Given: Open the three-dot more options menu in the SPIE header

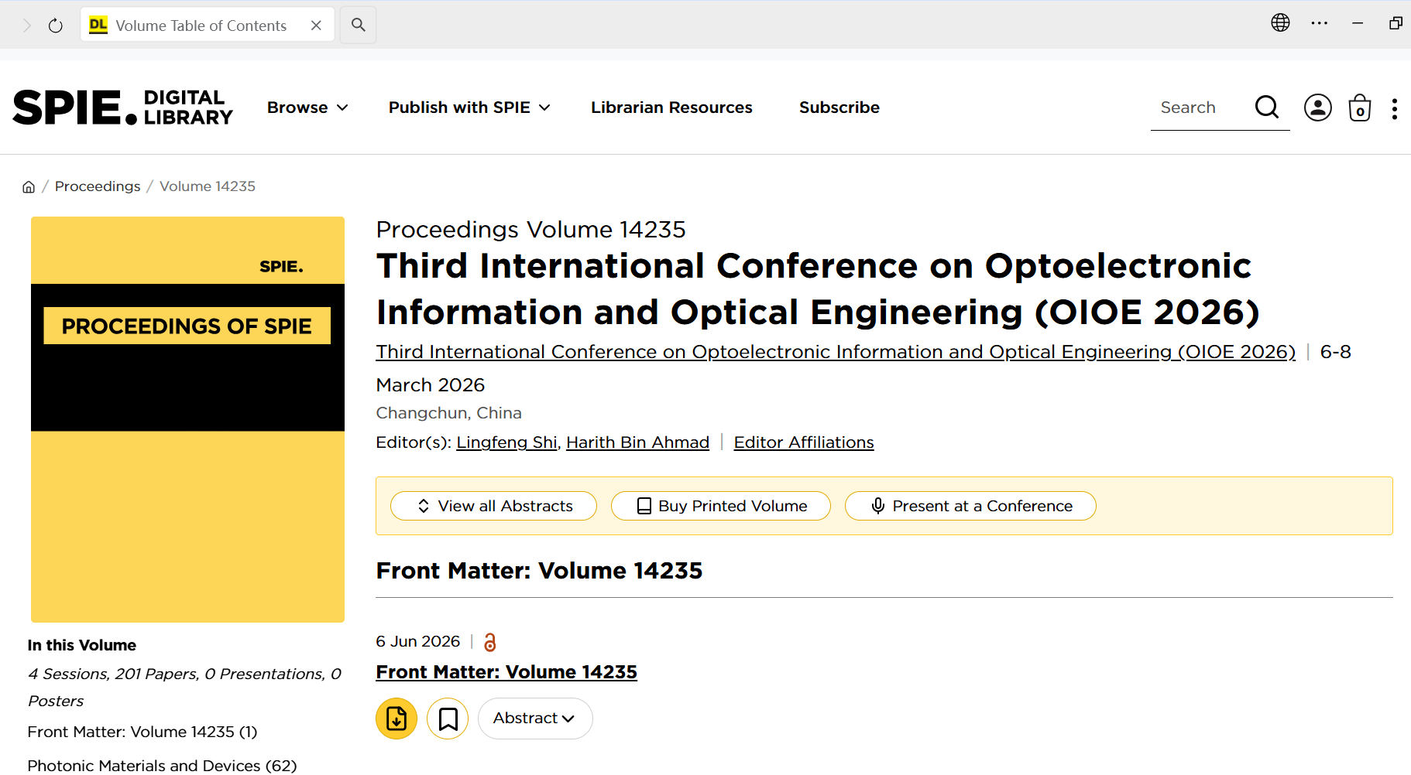Looking at the screenshot, I should [1395, 109].
